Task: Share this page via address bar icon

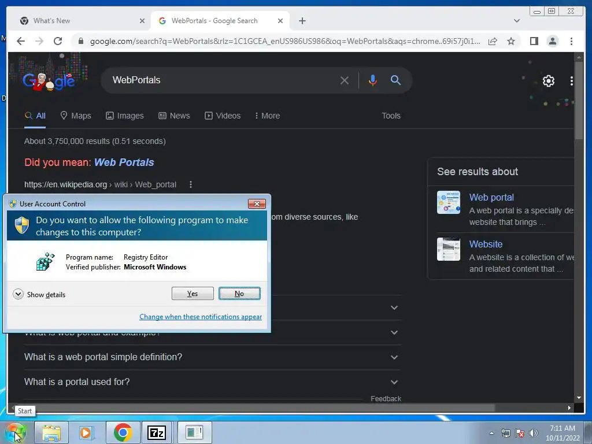Action: [x=493, y=41]
